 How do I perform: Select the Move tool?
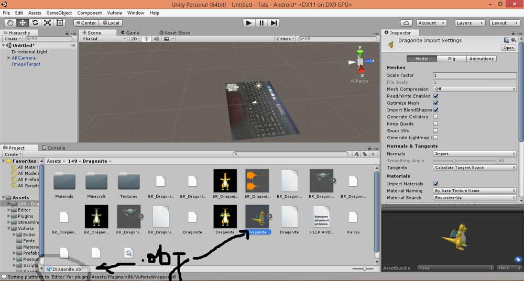(23, 23)
